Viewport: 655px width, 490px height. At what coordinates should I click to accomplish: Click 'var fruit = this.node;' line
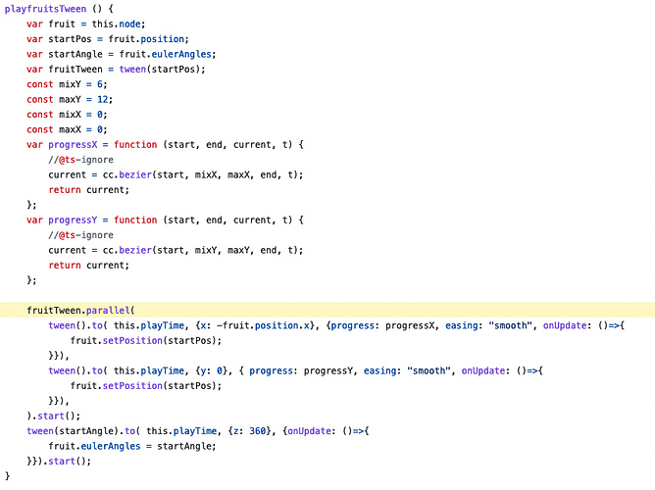coord(85,24)
